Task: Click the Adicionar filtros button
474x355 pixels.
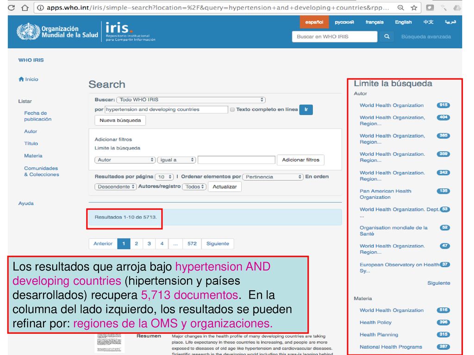Action: click(x=300, y=159)
